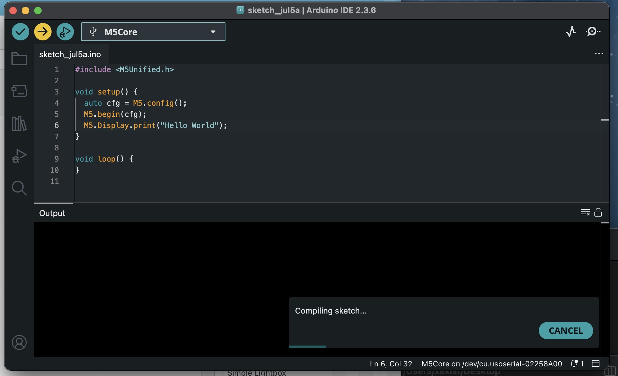
Task: Open the Serial Monitor
Action: pyautogui.click(x=593, y=31)
